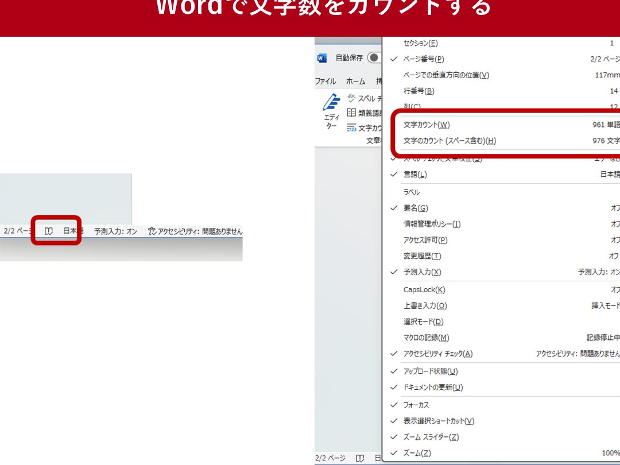Screen dimensions: 620x465
Task: Toggle the 自動保存 switch
Action: click(x=374, y=58)
